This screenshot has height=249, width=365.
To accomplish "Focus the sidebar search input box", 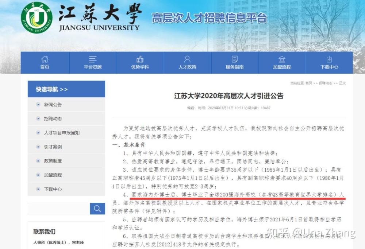I will point(59,209).
